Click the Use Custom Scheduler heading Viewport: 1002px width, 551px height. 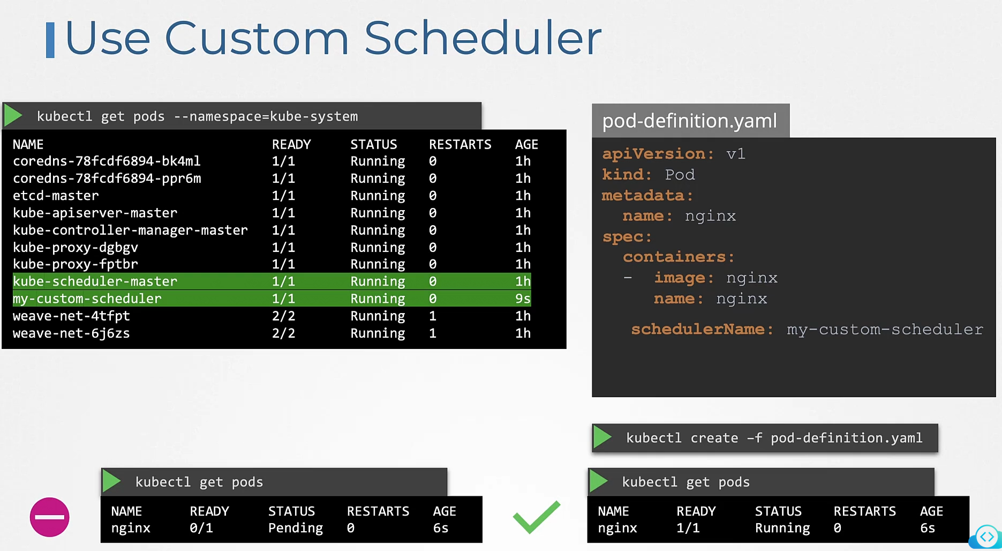[333, 39]
